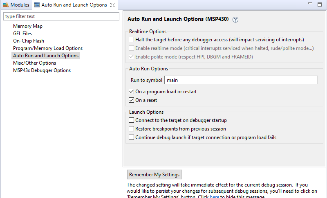Enable Connect to the target on debugger startup
This screenshot has height=198, width=327.
131,120
